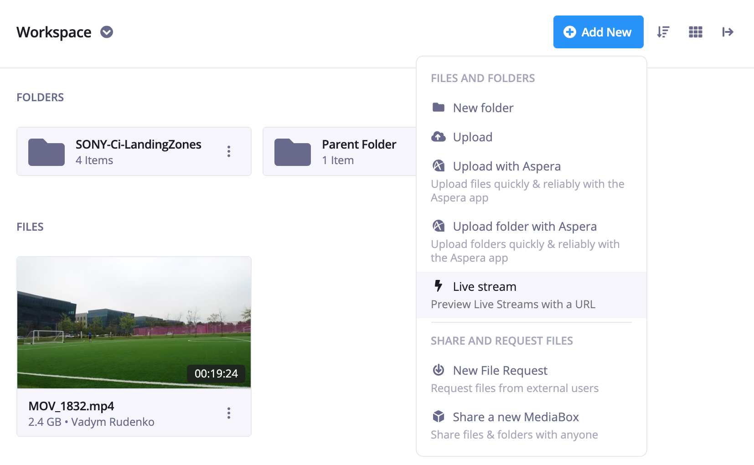This screenshot has height=465, width=754.
Task: Click the SONY-Ci-LandingZones folder name
Action: click(x=139, y=145)
